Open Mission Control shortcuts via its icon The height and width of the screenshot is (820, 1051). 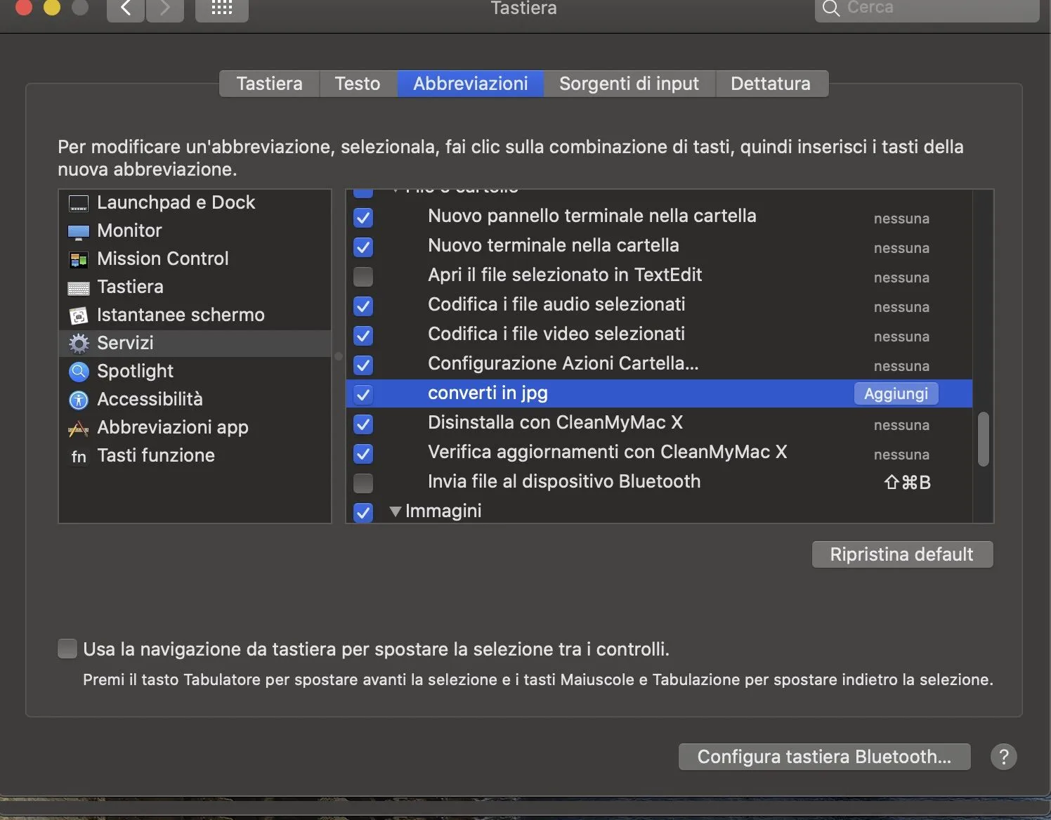(x=78, y=259)
